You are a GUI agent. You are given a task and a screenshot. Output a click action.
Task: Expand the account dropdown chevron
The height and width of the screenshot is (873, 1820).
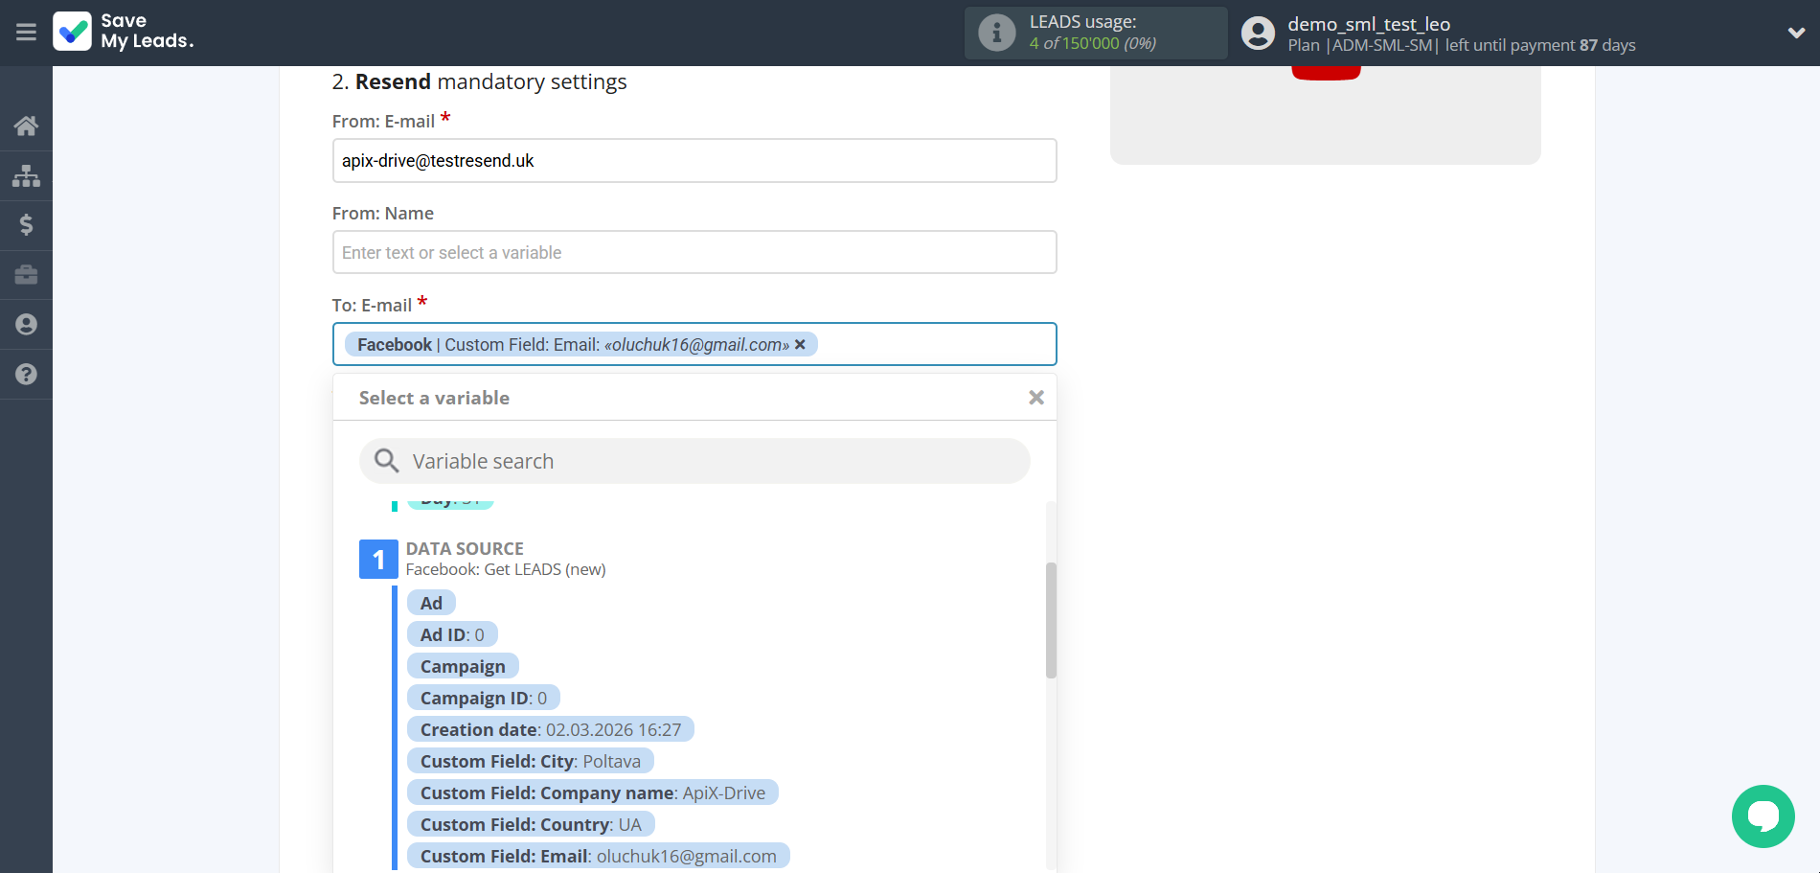(1796, 32)
